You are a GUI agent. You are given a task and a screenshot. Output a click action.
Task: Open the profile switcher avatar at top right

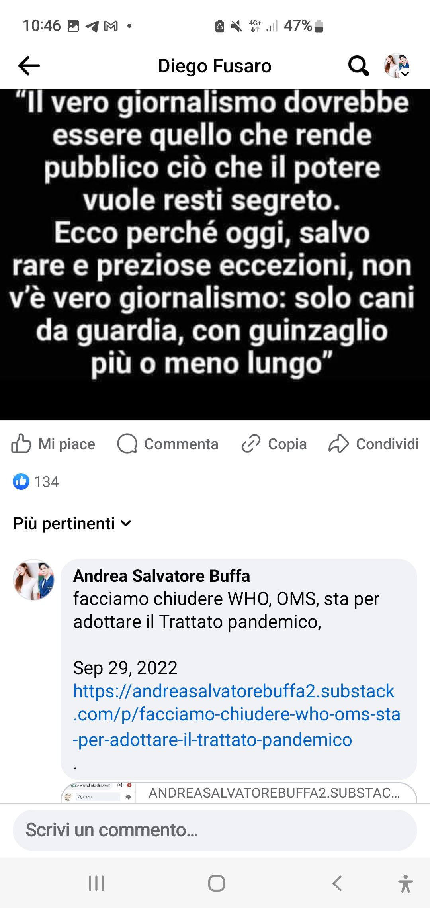[x=397, y=66]
